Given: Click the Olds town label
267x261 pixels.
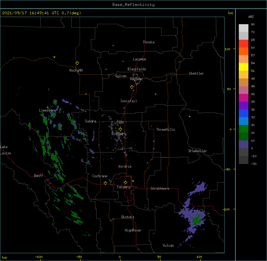Looking at the screenshot, I should pos(120,122).
